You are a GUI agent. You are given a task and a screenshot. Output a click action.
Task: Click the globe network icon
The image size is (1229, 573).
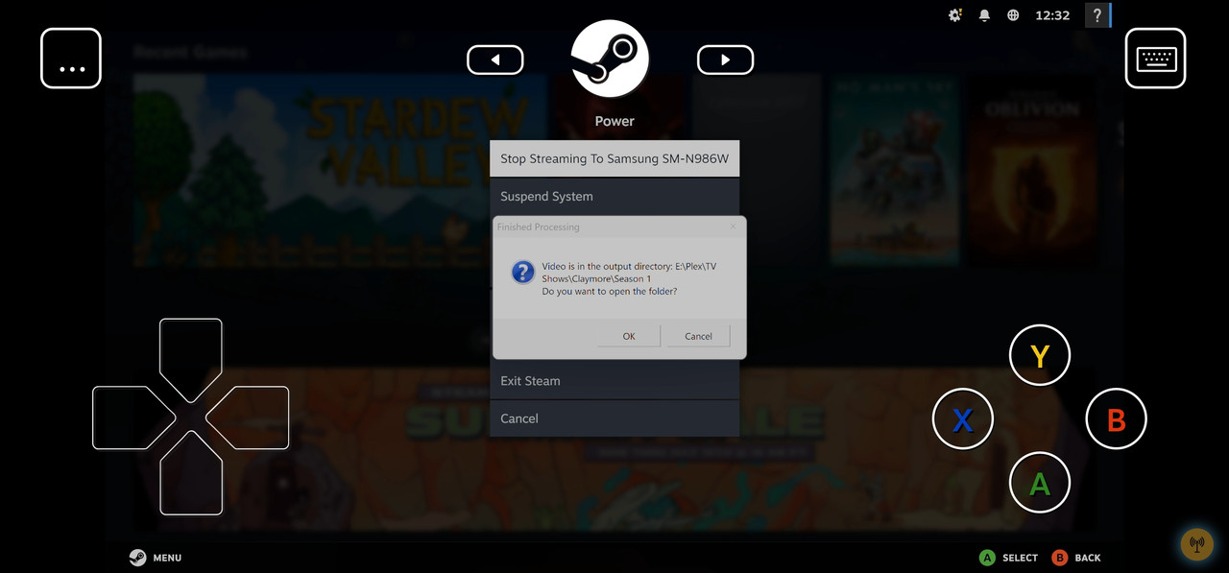[1013, 15]
